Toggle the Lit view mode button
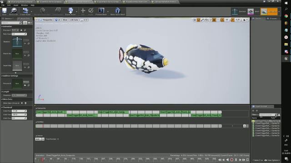Viewport: 291px width, 163px height. (x=58, y=20)
